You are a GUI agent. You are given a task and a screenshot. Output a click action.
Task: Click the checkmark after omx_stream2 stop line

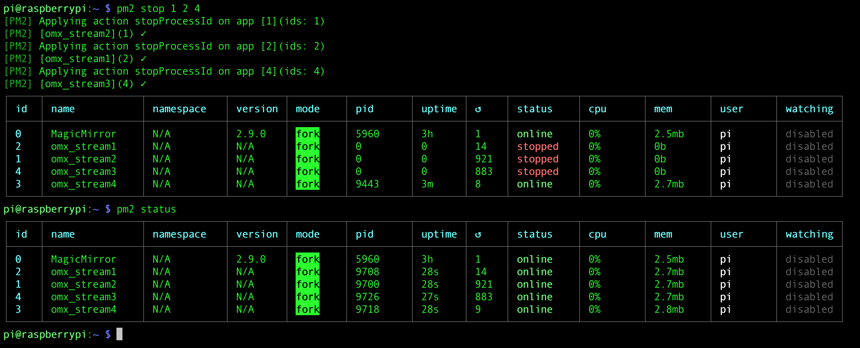(143, 34)
